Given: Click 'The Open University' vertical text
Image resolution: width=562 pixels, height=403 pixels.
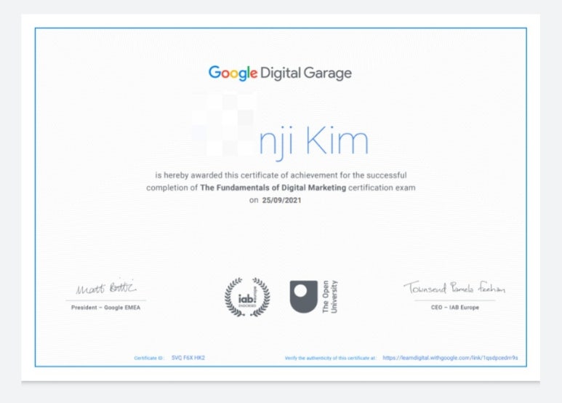Looking at the screenshot, I should tap(330, 297).
